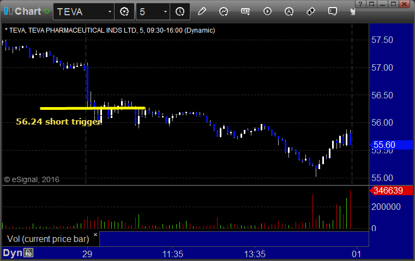Open the GET tools menu
The image size is (415, 261).
click(245, 11)
